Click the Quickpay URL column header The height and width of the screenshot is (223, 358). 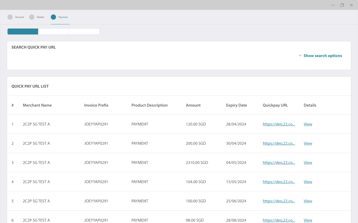[275, 105]
